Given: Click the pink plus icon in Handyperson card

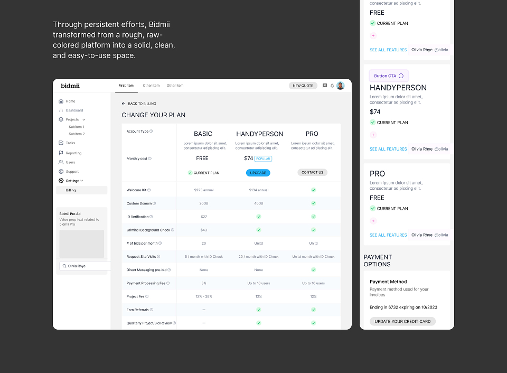Looking at the screenshot, I should (x=373, y=135).
